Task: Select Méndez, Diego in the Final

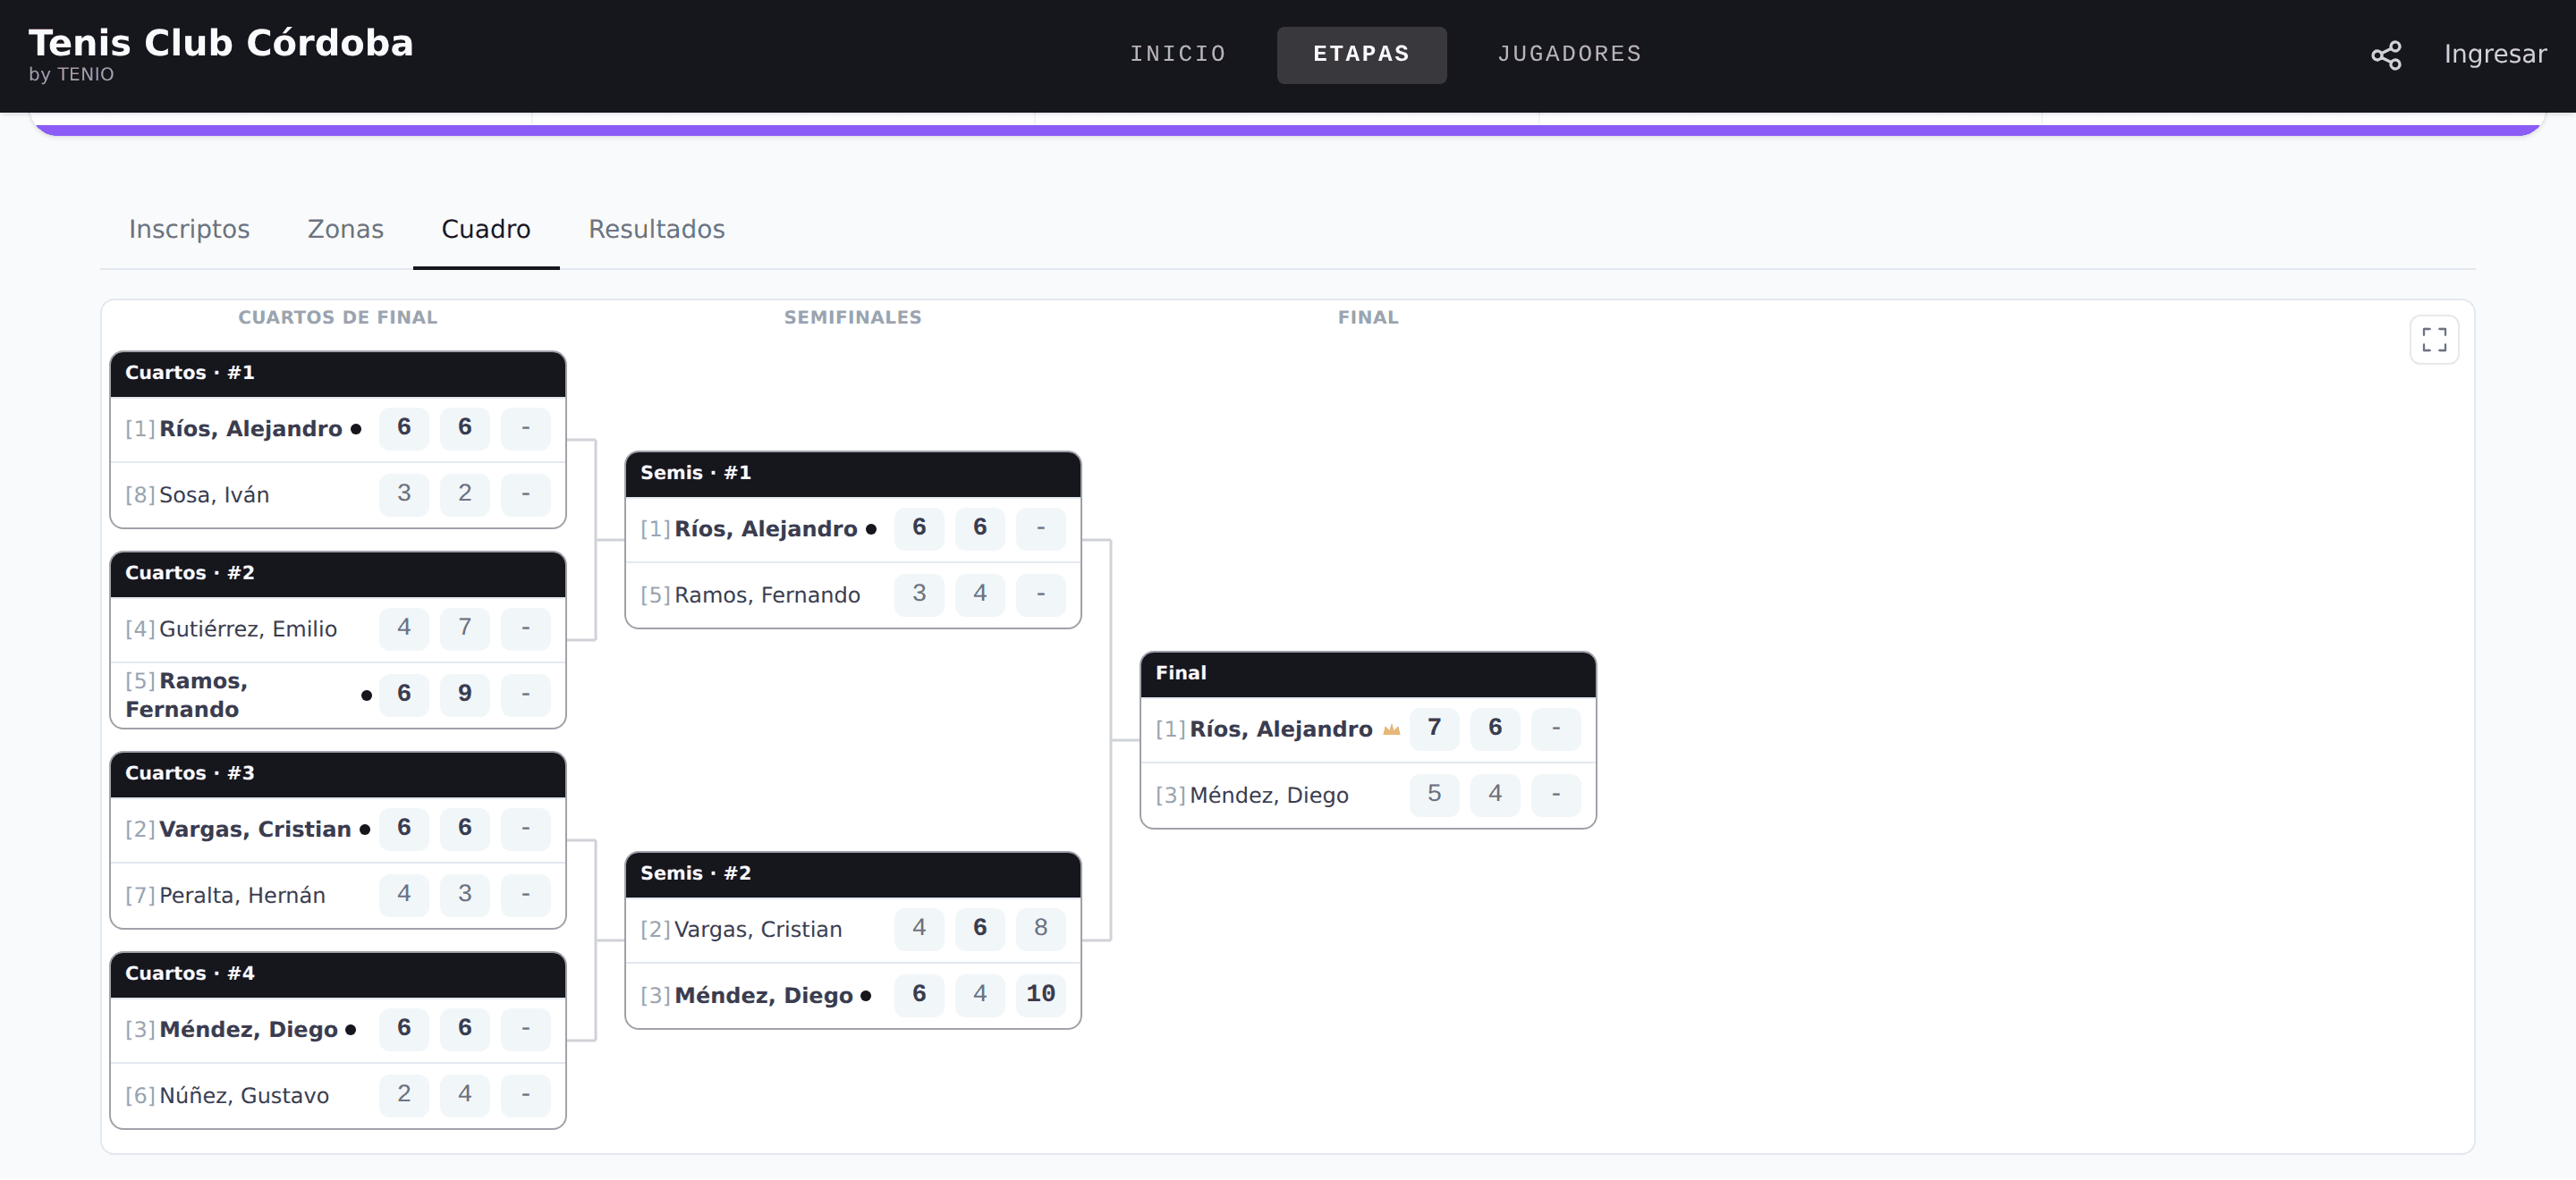Action: (x=1268, y=796)
